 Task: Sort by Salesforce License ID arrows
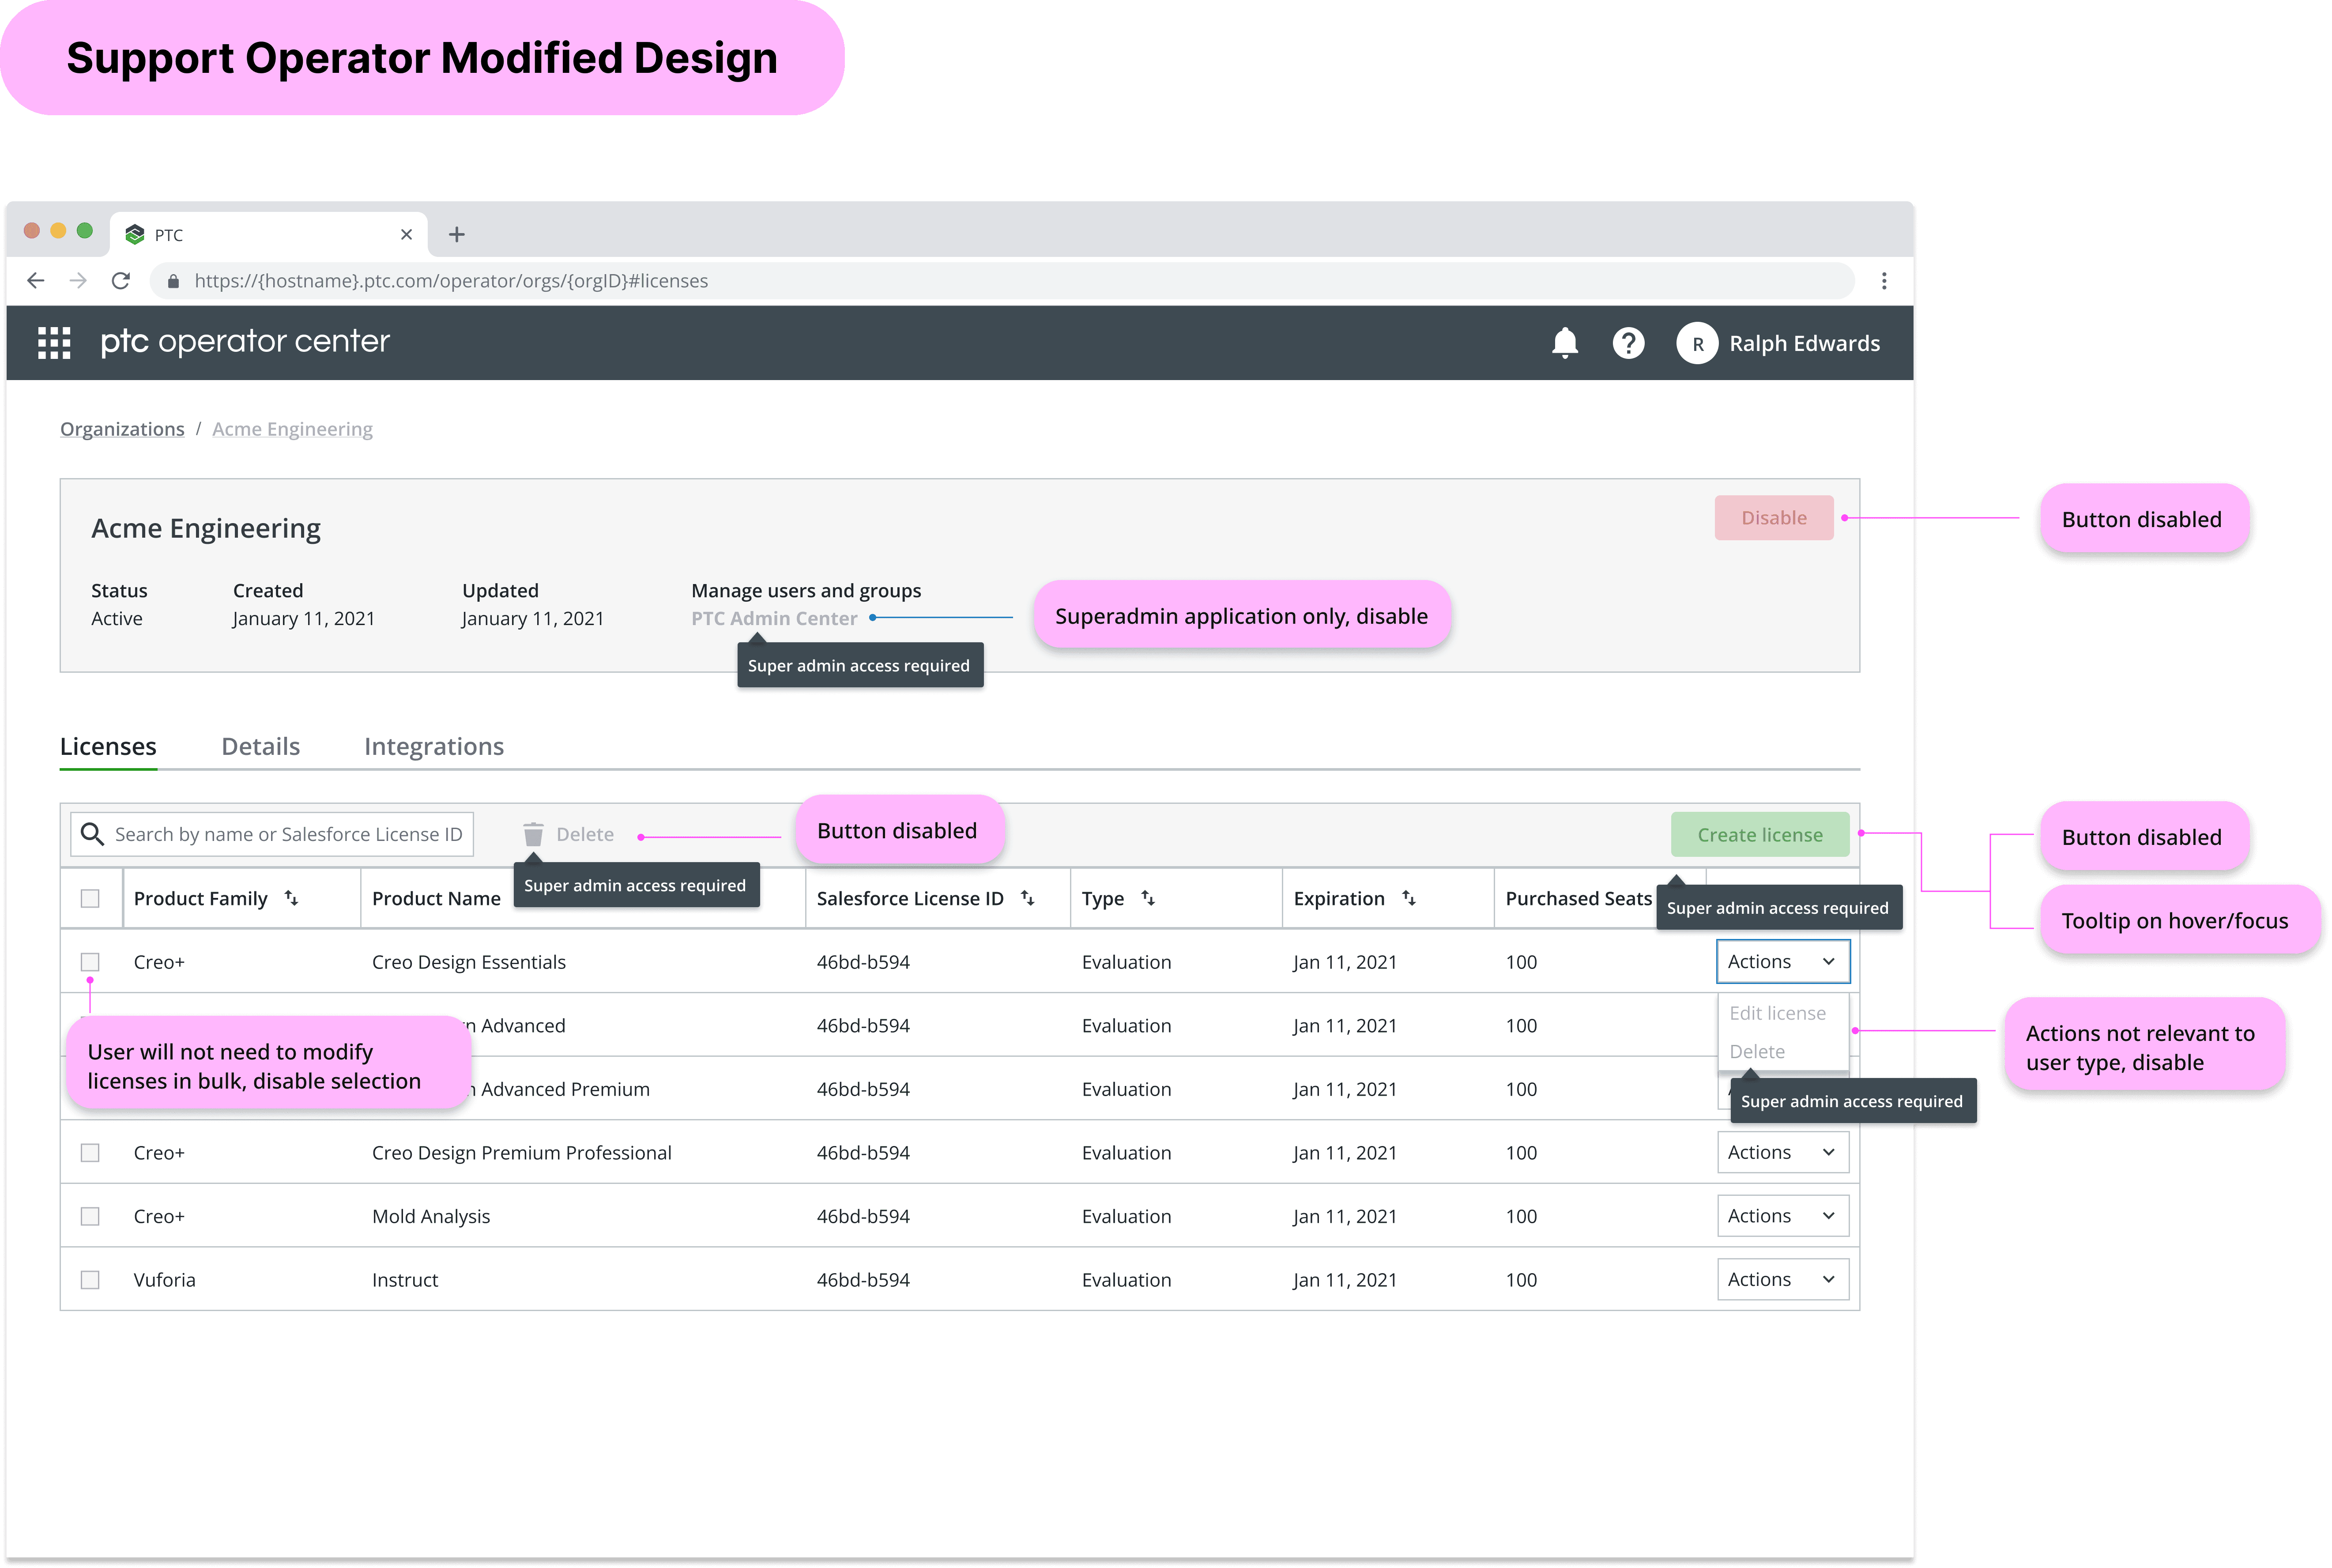point(1027,898)
